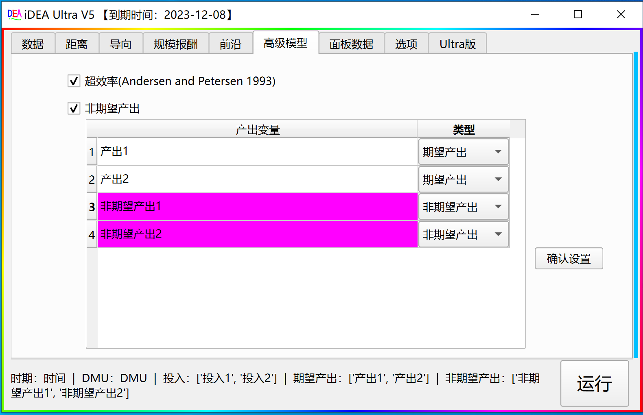The height and width of the screenshot is (415, 643).
Task: Click the 确认设置 button
Action: coord(569,258)
